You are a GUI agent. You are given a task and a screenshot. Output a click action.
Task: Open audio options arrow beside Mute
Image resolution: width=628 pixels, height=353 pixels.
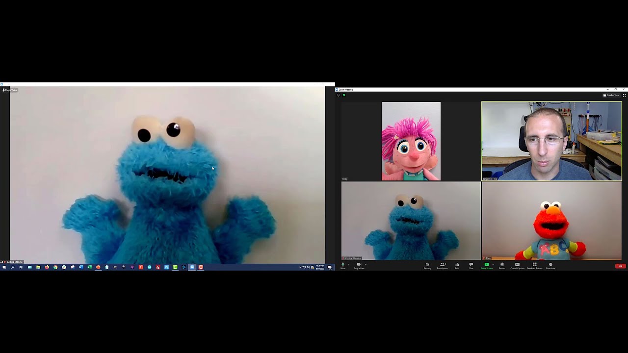(348, 264)
